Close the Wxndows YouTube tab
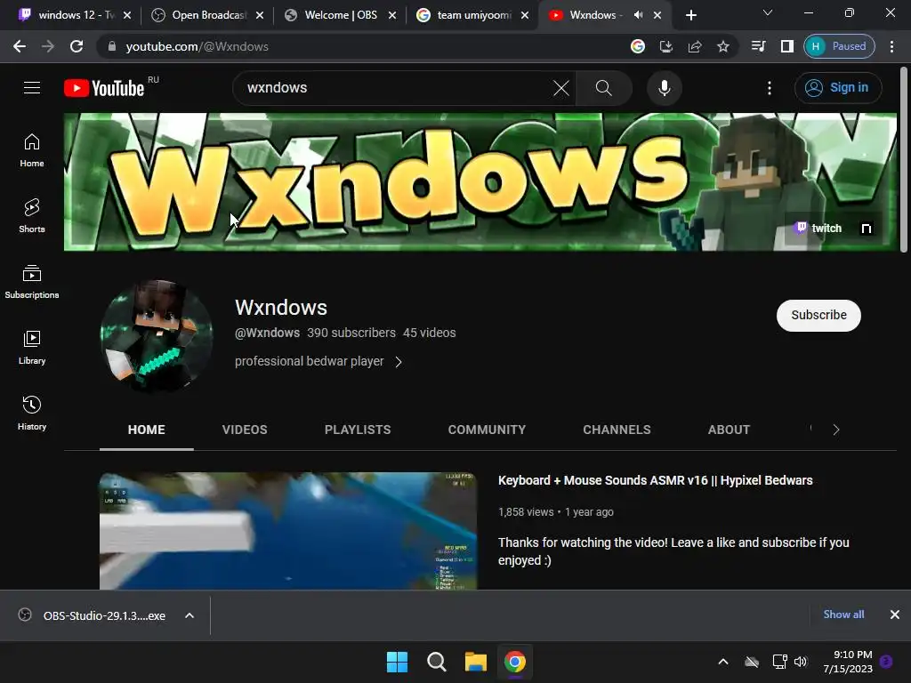Screen dimensions: 911x683 pyautogui.click(x=657, y=15)
